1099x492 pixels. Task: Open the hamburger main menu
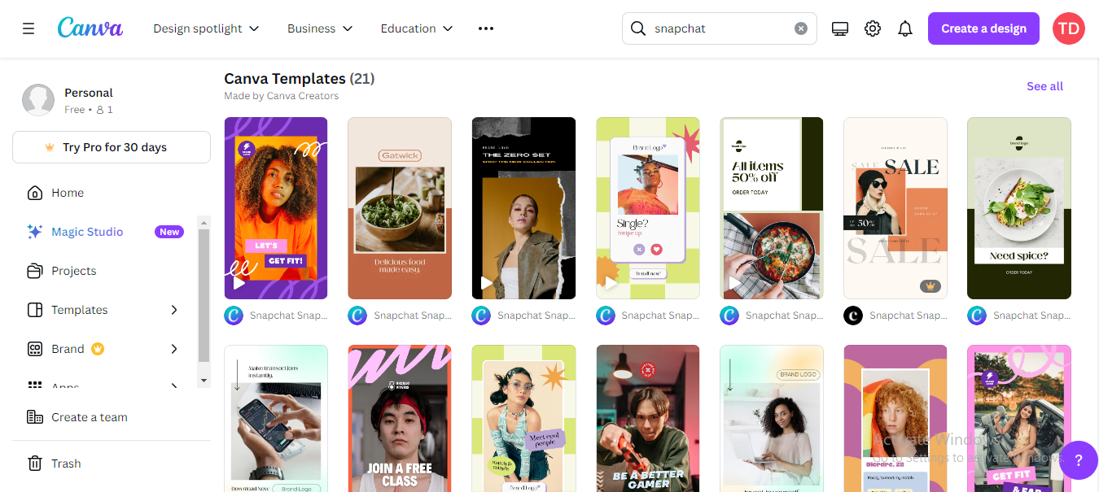click(28, 28)
